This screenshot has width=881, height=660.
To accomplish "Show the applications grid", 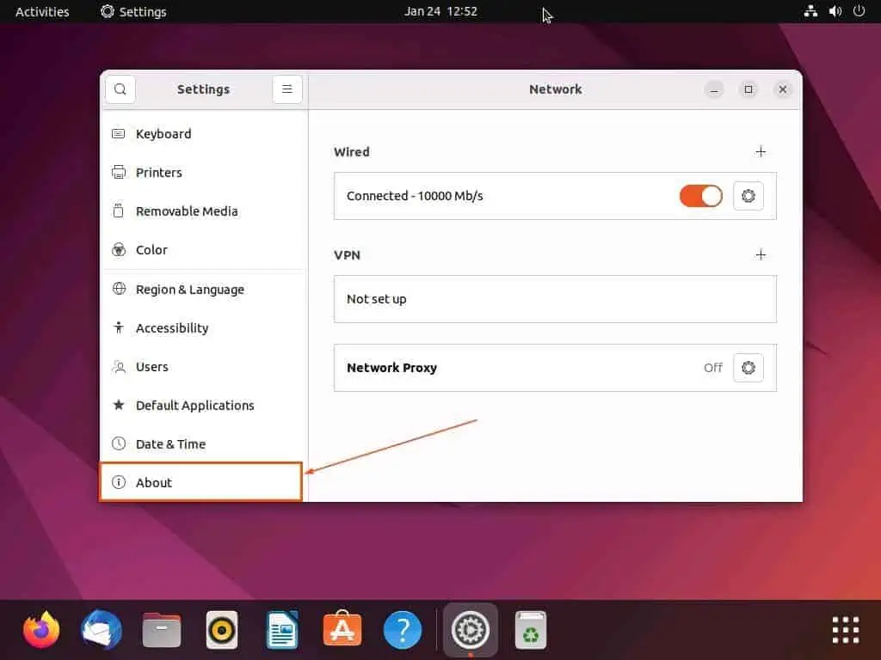I will point(845,631).
